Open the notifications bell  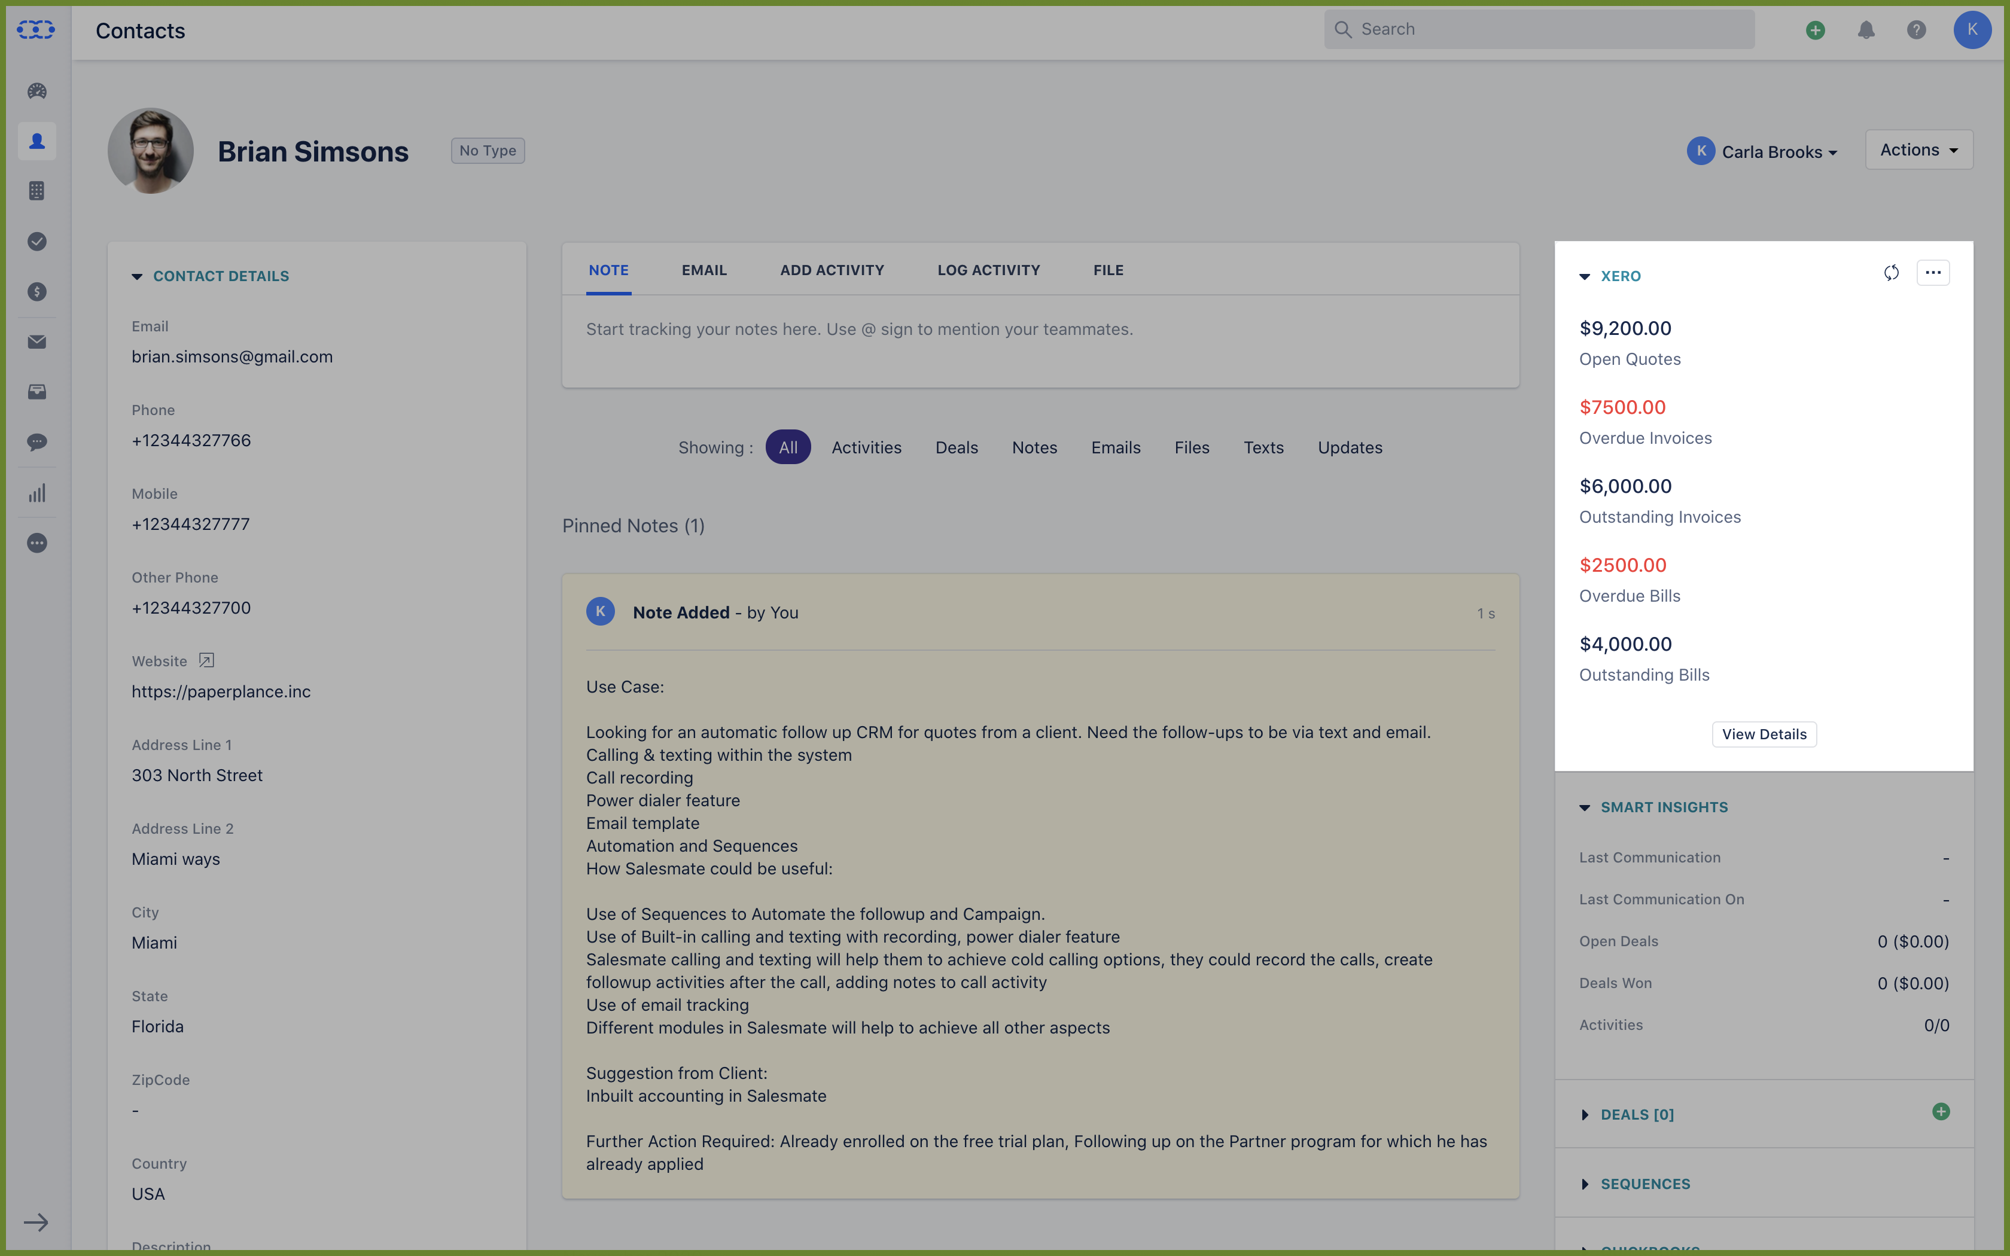[x=1866, y=30]
